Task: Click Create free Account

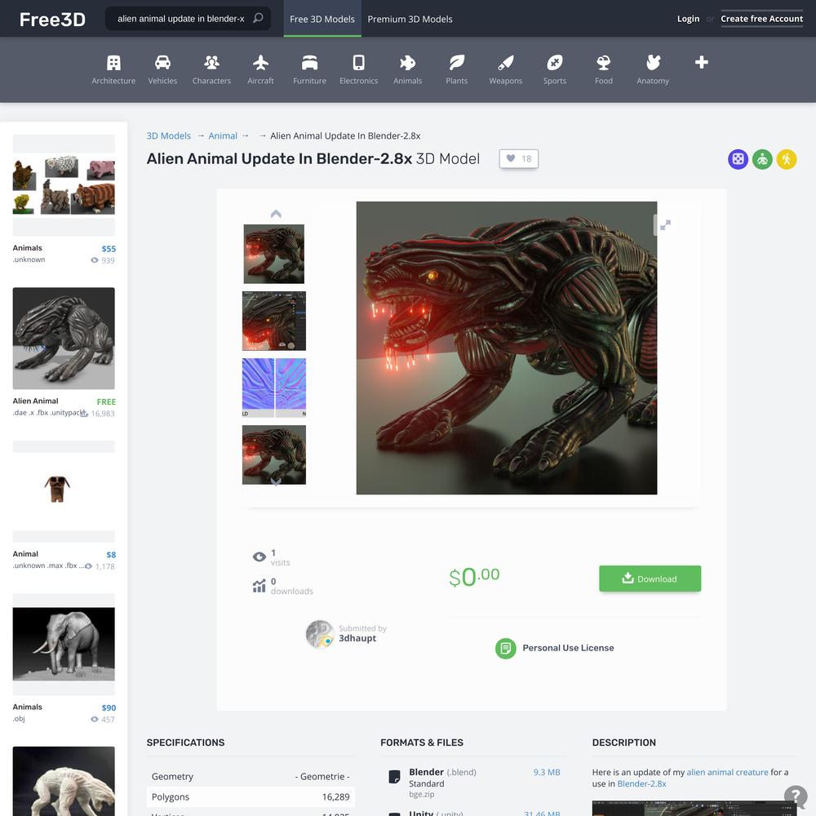Action: [761, 19]
